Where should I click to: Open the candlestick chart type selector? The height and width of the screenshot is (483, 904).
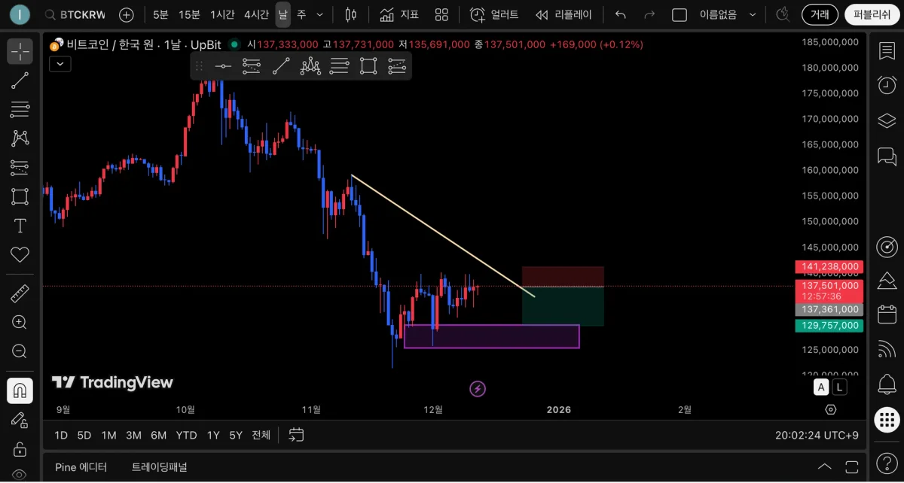pyautogui.click(x=350, y=14)
